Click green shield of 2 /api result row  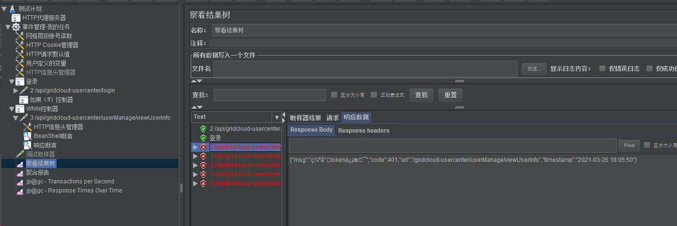pos(204,129)
